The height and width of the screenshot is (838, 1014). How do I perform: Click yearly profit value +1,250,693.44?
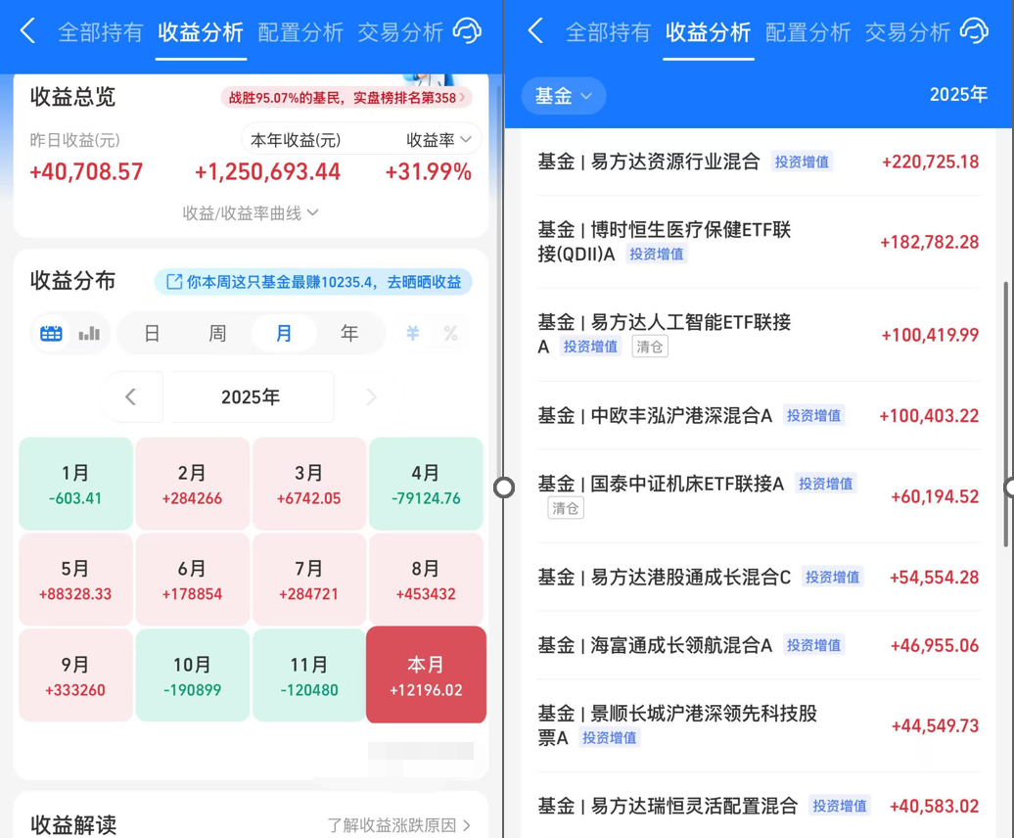click(267, 172)
